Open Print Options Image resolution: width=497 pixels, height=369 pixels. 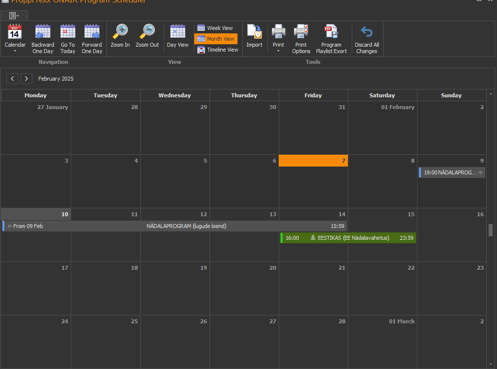(301, 32)
